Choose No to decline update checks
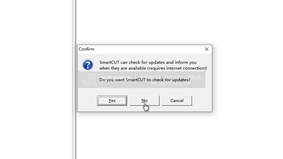 [x=144, y=101]
